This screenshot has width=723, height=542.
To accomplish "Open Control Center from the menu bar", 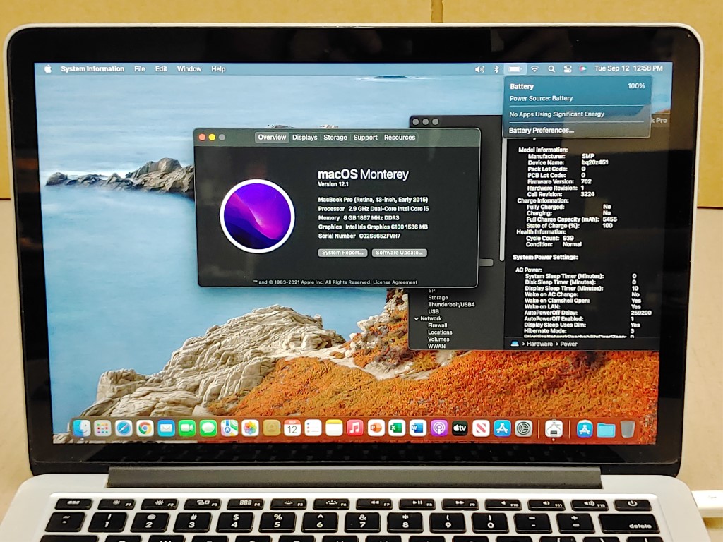I will [x=568, y=68].
